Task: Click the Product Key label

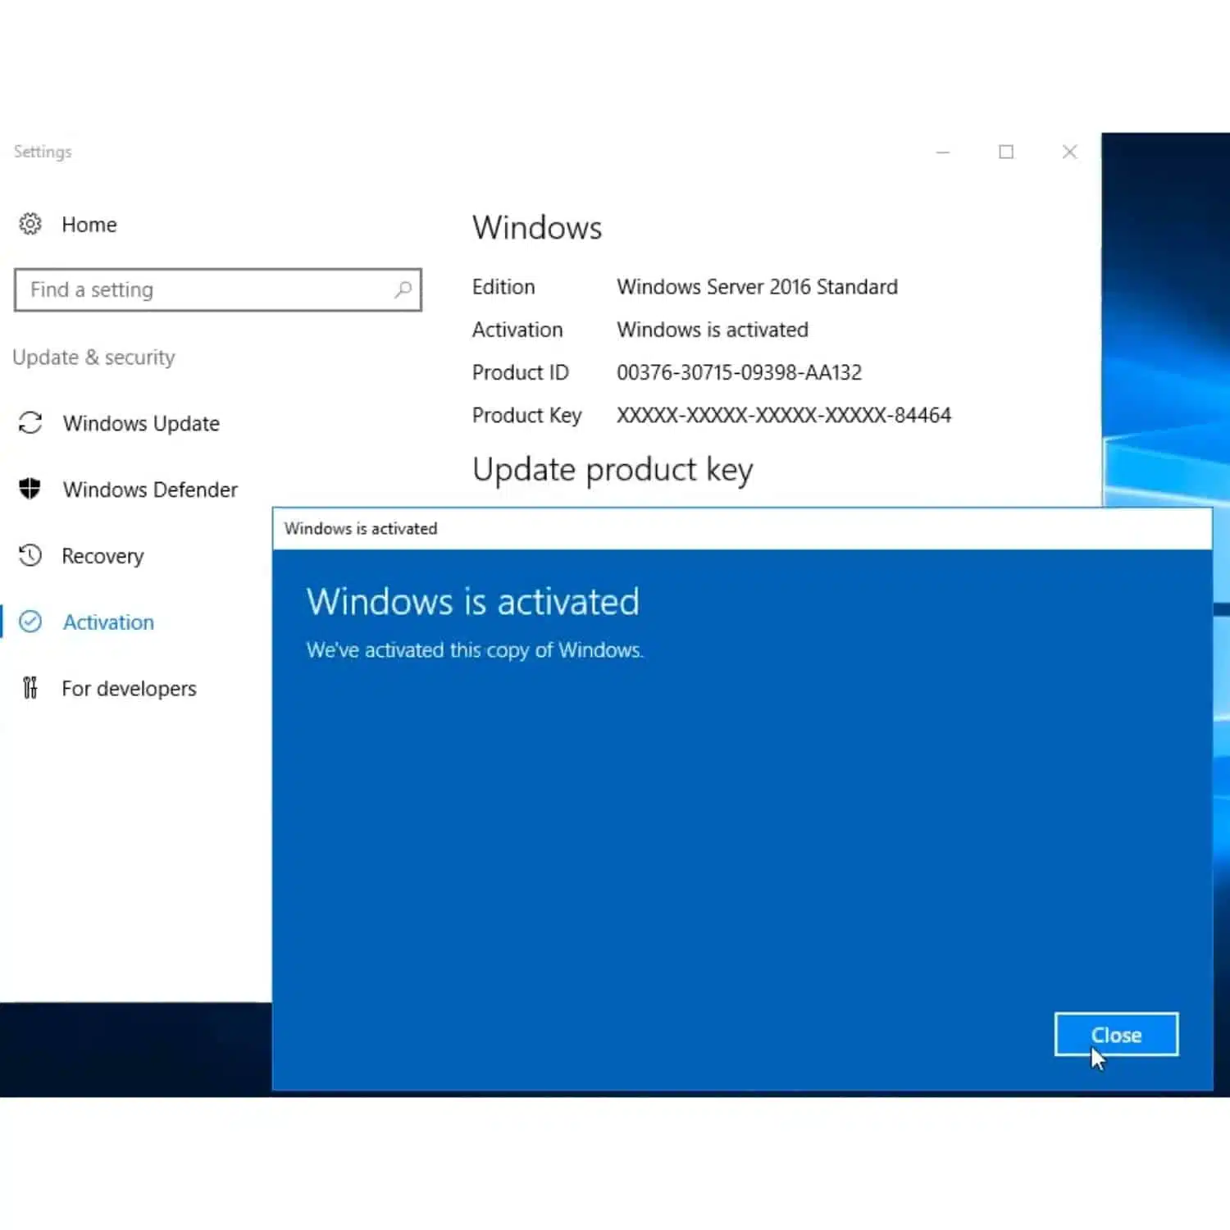Action: (x=526, y=416)
